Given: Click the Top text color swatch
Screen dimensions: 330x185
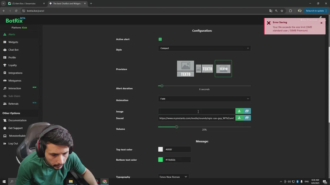Looking at the screenshot, I should (x=161, y=149).
